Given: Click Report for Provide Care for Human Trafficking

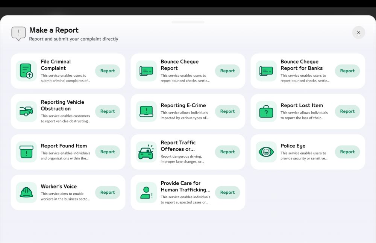Looking at the screenshot, I should pyautogui.click(x=227, y=192).
